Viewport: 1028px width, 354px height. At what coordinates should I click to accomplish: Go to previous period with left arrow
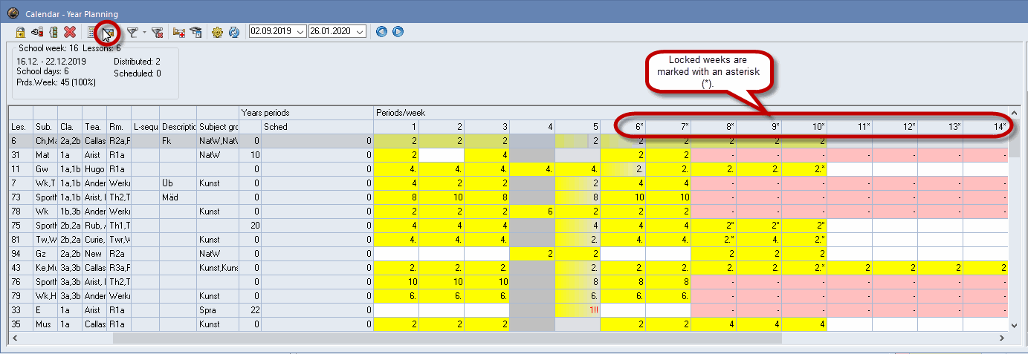tap(382, 32)
